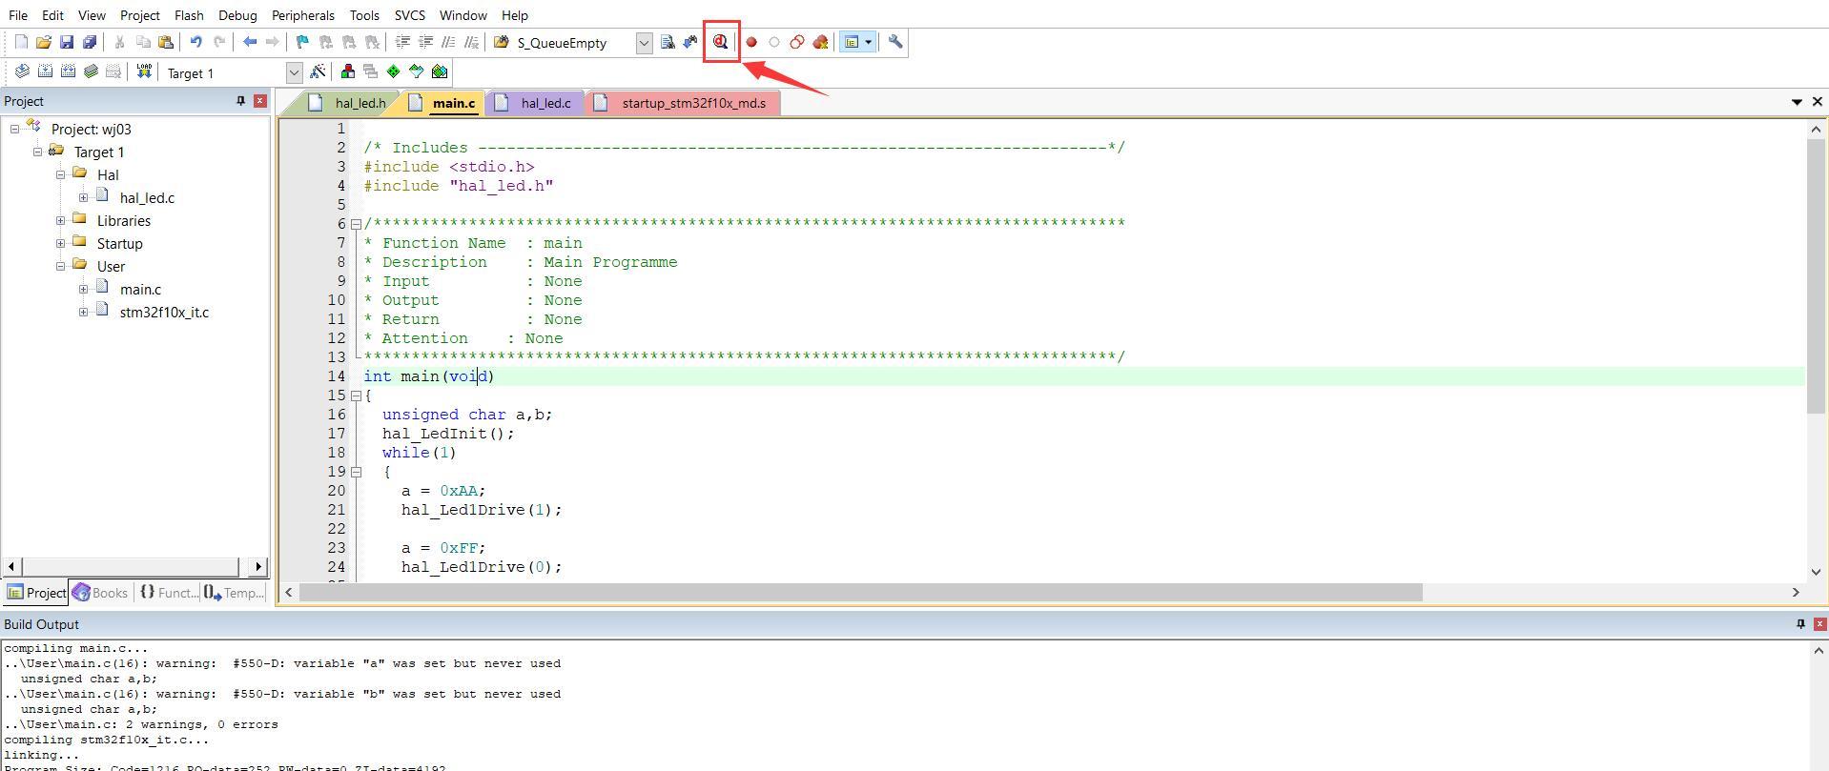
Task: Open the S_QueueEmpty find dropdown
Action: pyautogui.click(x=644, y=43)
